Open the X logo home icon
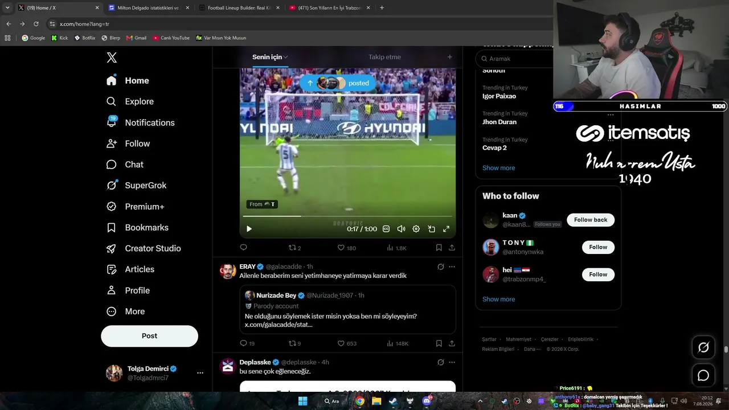Viewport: 729px width, 410px height. tap(112, 58)
